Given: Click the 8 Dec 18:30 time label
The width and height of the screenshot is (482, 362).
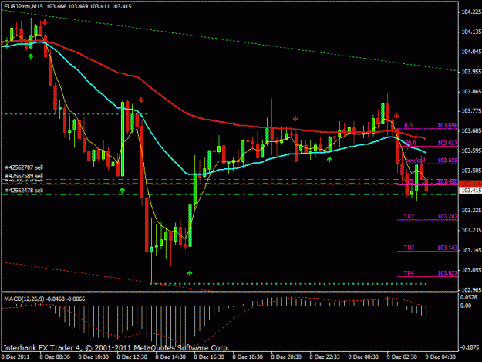Looking at the screenshot, I should (248, 357).
